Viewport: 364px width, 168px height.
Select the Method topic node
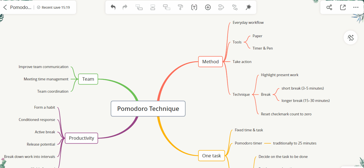click(210, 62)
